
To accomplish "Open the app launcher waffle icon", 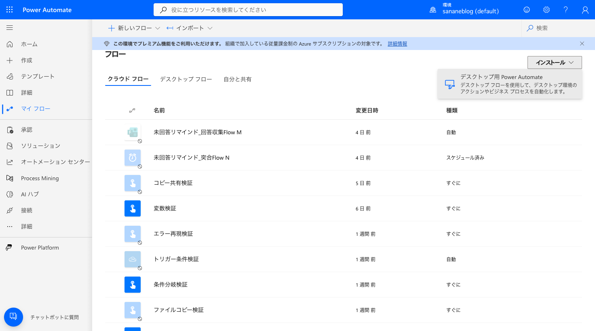I will (10, 10).
